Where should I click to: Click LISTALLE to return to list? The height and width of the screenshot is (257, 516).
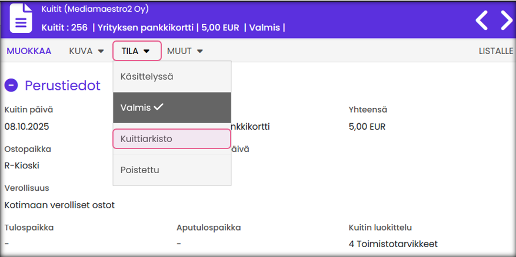tap(497, 51)
